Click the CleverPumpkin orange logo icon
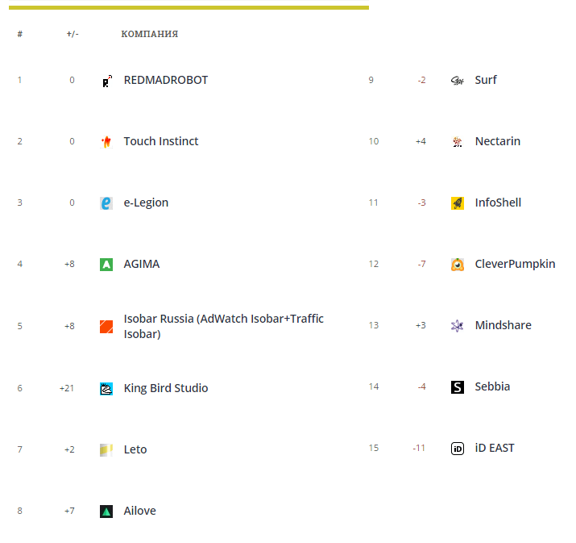Image resolution: width=576 pixels, height=543 pixels. click(x=458, y=265)
